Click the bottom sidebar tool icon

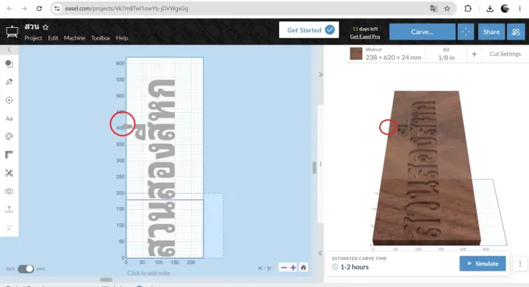click(9, 228)
